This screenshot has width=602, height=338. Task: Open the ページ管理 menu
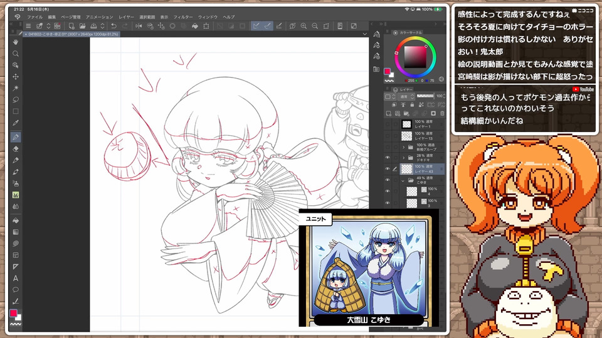[71, 17]
